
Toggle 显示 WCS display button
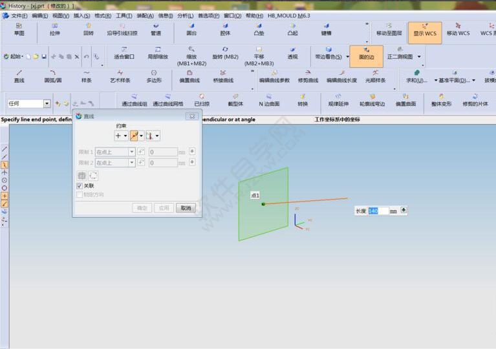point(425,33)
